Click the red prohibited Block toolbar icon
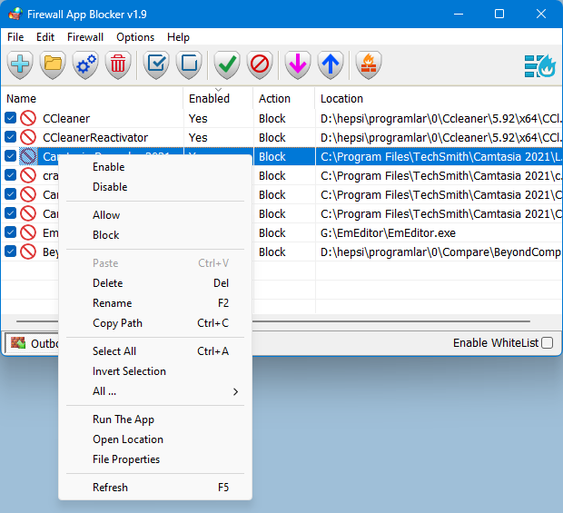This screenshot has width=563, height=513. pos(260,64)
